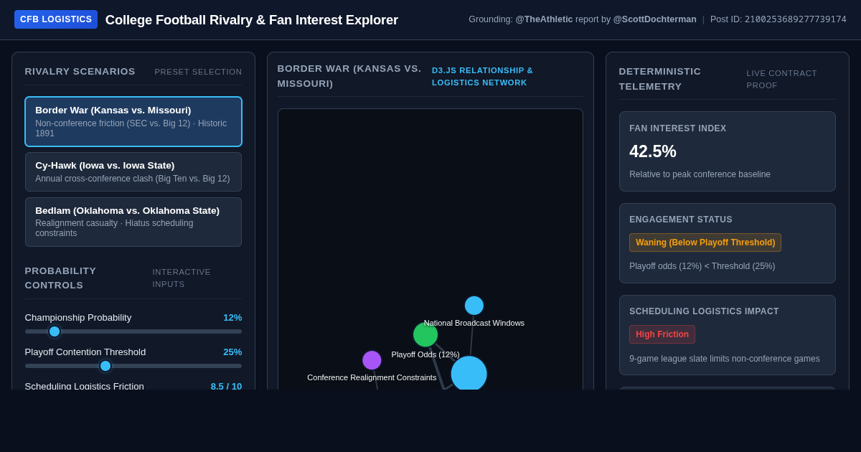Click the CFB Logistics logo badge

[56, 19]
